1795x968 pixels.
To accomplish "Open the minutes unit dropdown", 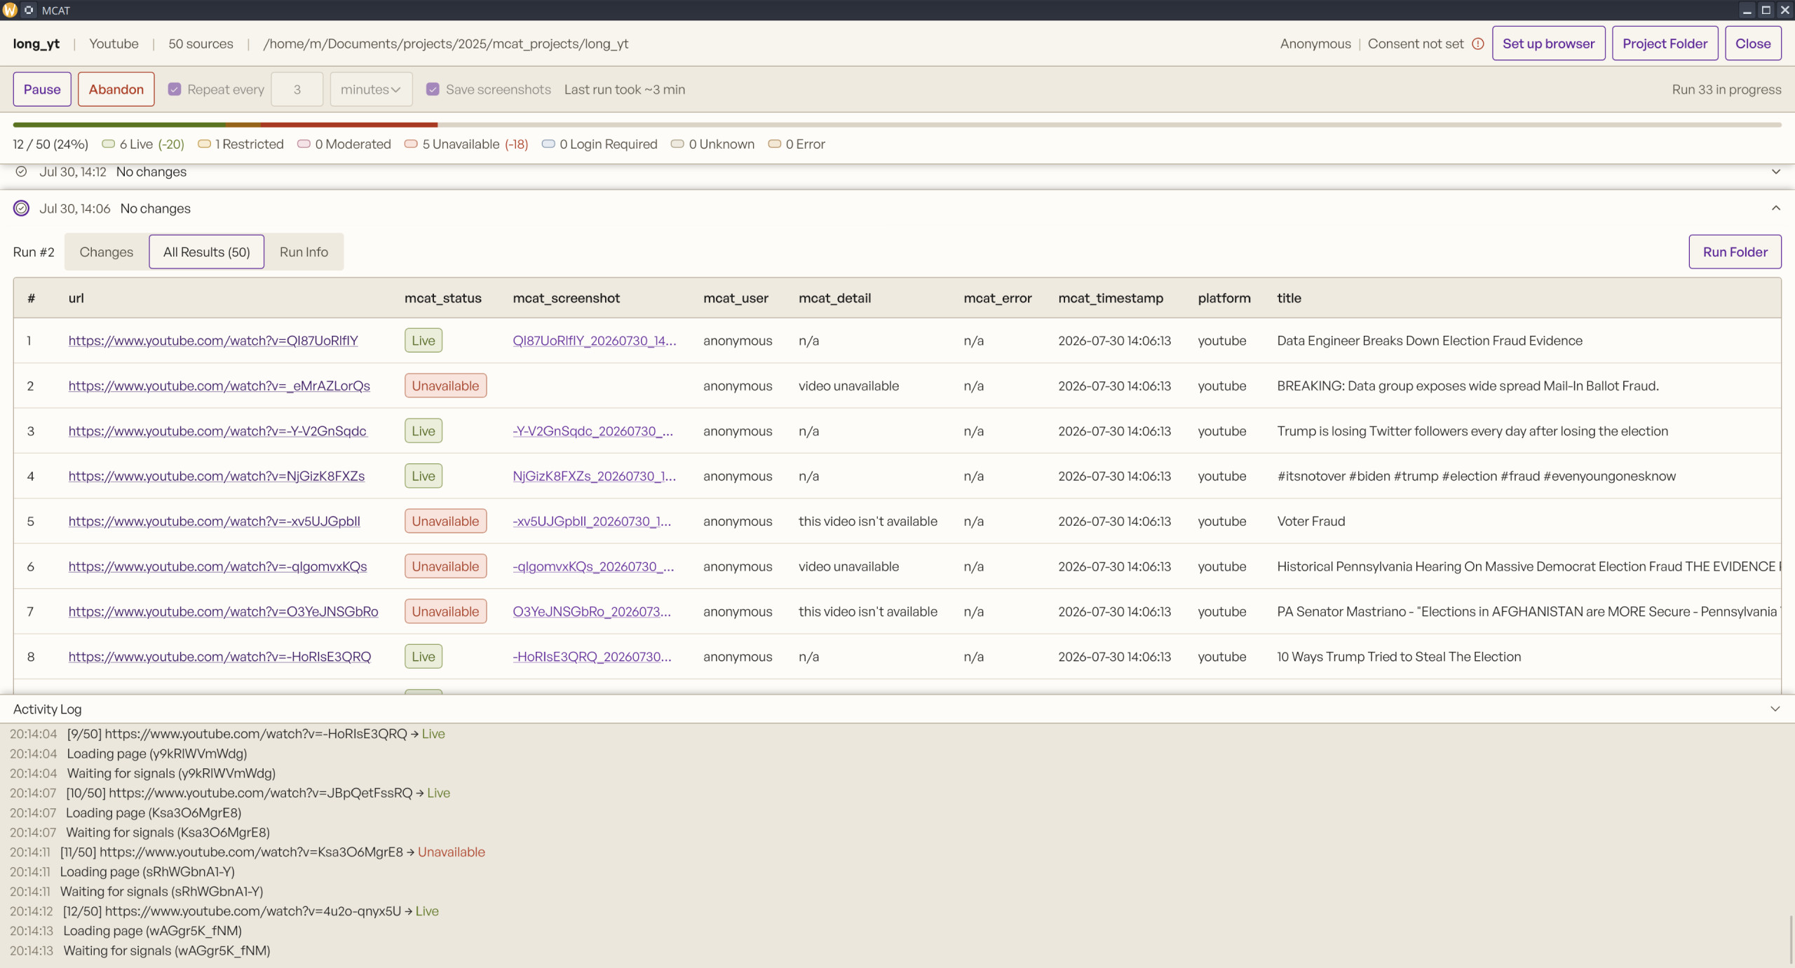I will [x=371, y=89].
